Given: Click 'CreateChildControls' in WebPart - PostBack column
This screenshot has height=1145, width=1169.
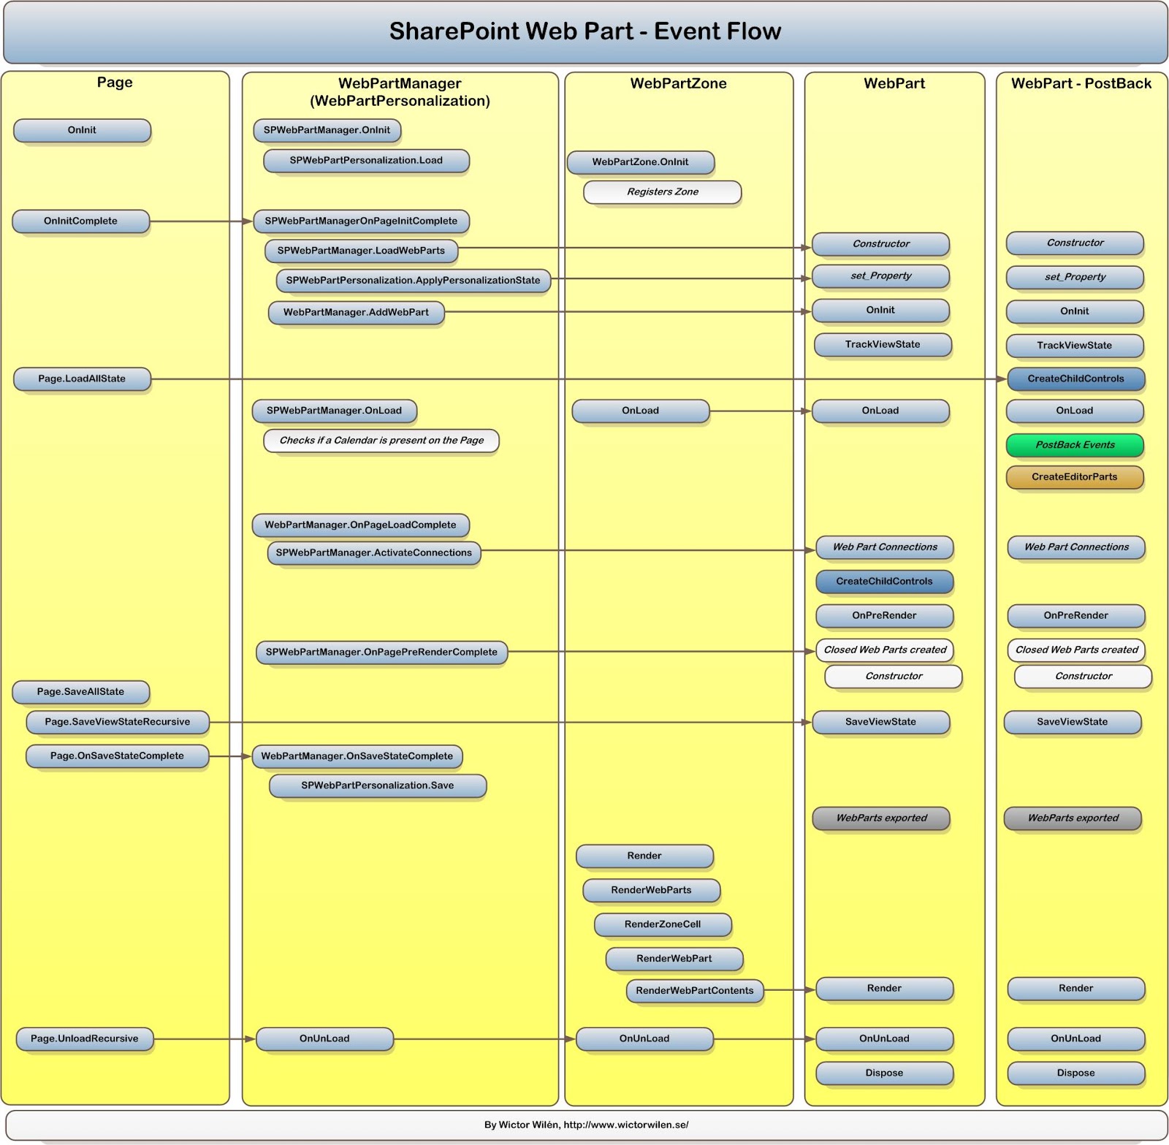Looking at the screenshot, I should pyautogui.click(x=1076, y=379).
